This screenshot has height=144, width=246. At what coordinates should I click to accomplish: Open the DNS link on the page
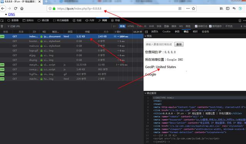(x=12, y=15)
